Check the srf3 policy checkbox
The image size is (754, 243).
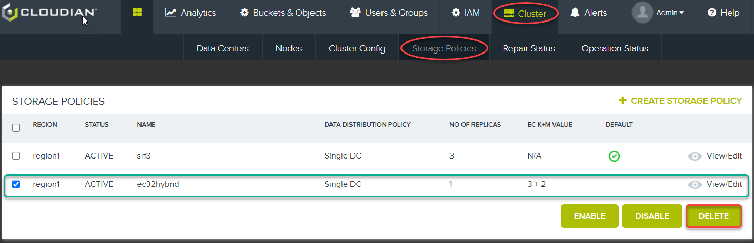tap(16, 156)
